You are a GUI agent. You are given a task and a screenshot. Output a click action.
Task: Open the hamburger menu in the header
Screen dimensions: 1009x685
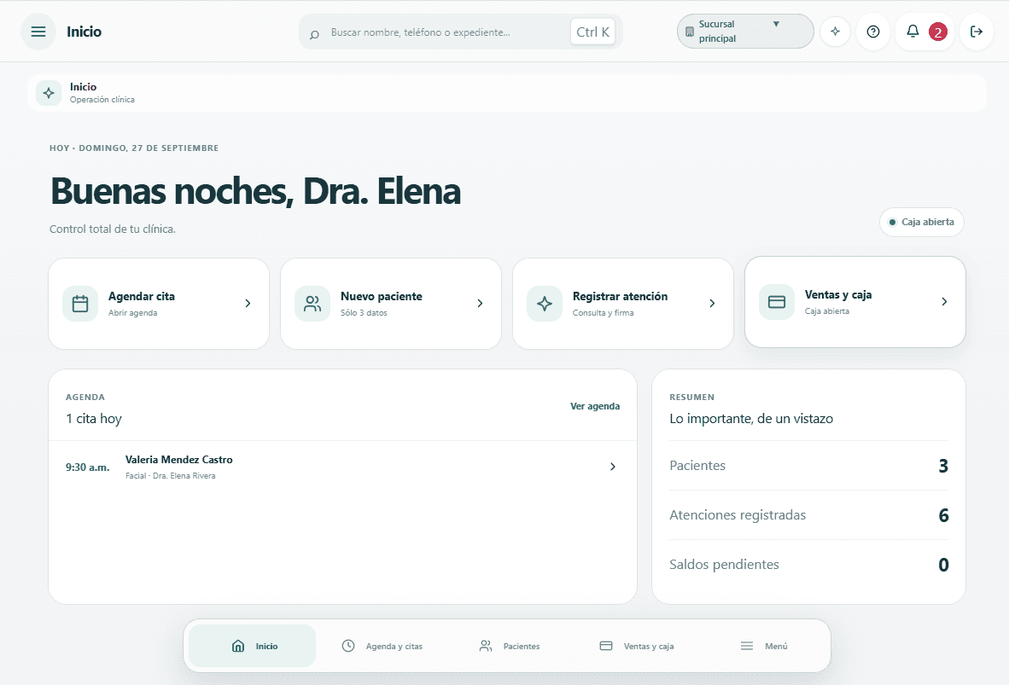pyautogui.click(x=38, y=32)
